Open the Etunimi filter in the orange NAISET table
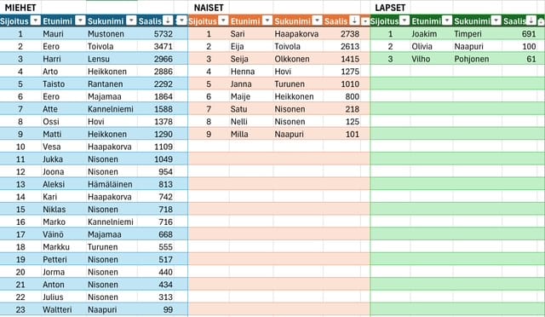This screenshot has height=317, width=545. (267, 20)
